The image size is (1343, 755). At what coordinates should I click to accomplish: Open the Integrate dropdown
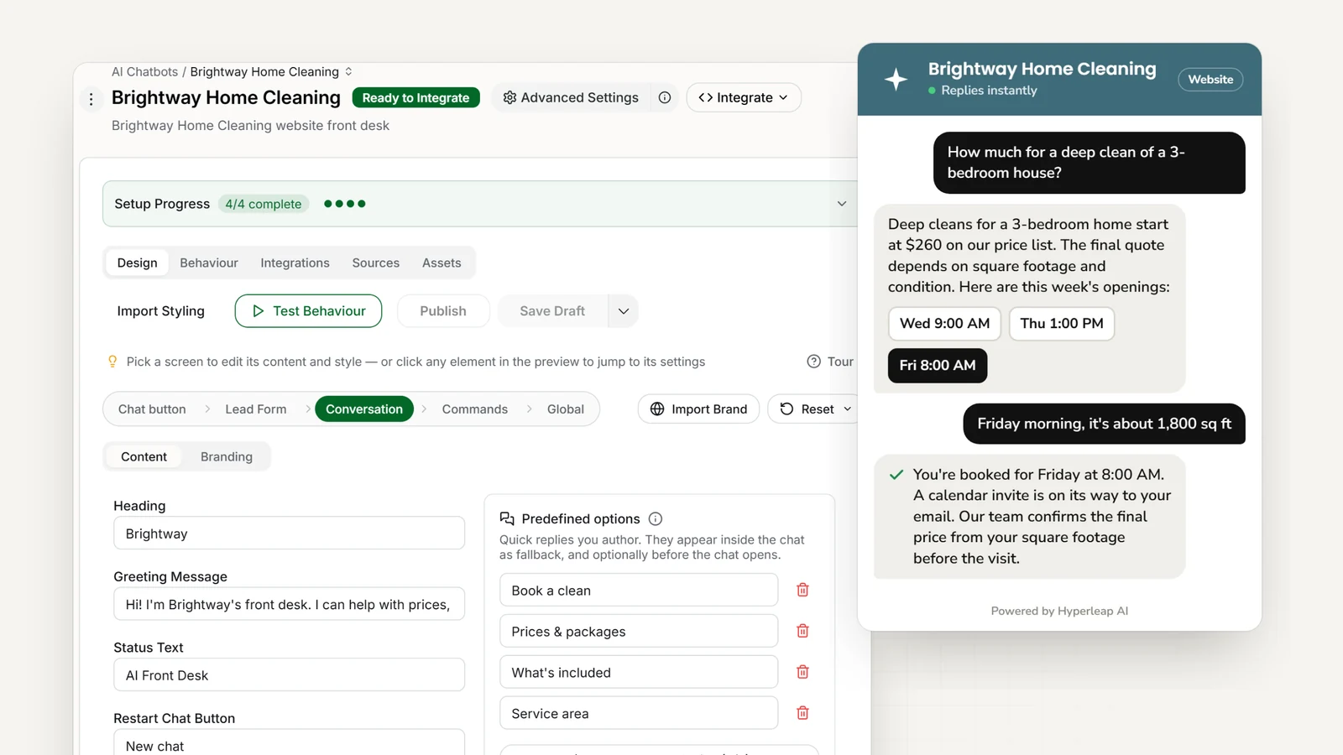click(x=744, y=97)
